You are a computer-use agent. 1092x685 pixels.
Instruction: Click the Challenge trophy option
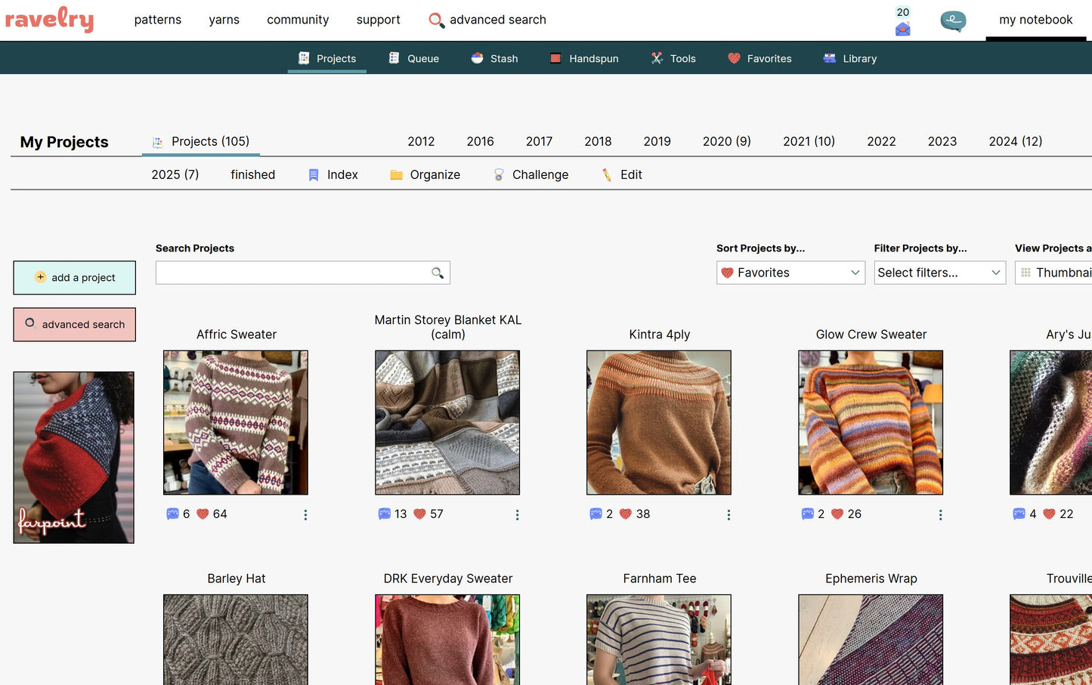tap(531, 174)
